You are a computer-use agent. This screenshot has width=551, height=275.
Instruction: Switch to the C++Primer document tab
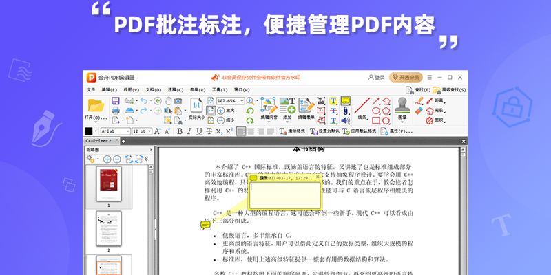point(101,141)
